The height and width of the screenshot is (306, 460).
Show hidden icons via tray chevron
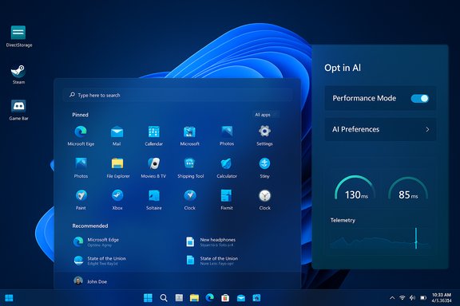pos(392,298)
